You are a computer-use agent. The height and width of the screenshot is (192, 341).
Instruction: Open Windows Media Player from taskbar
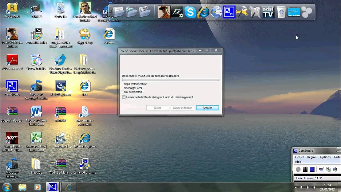coord(38,187)
